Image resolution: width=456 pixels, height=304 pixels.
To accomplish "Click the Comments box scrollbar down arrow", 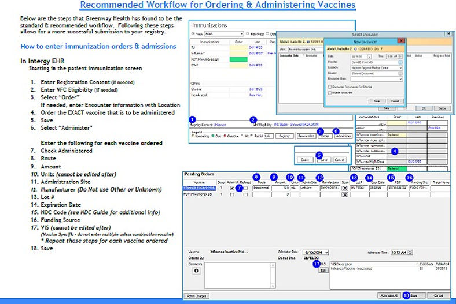I will point(273,286).
